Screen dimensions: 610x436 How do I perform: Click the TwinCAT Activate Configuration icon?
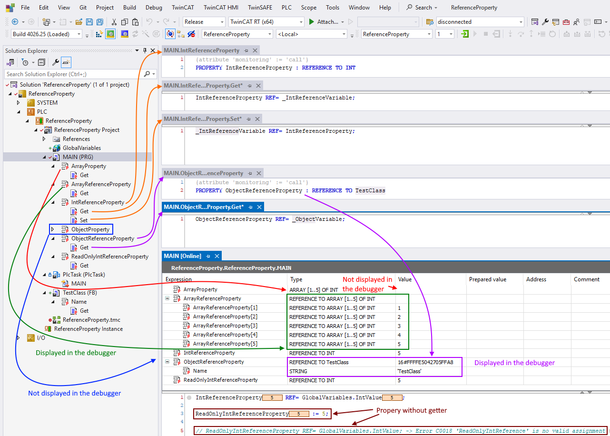99,34
